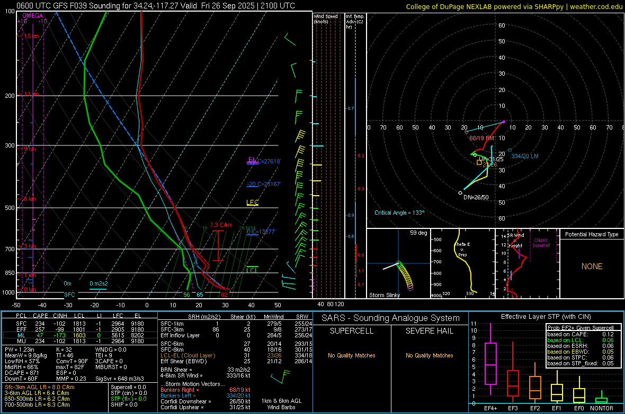Click the College of DuPage NEXLAB credit text
Image resolution: width=625 pixels, height=414 pixels.
[x=514, y=6]
